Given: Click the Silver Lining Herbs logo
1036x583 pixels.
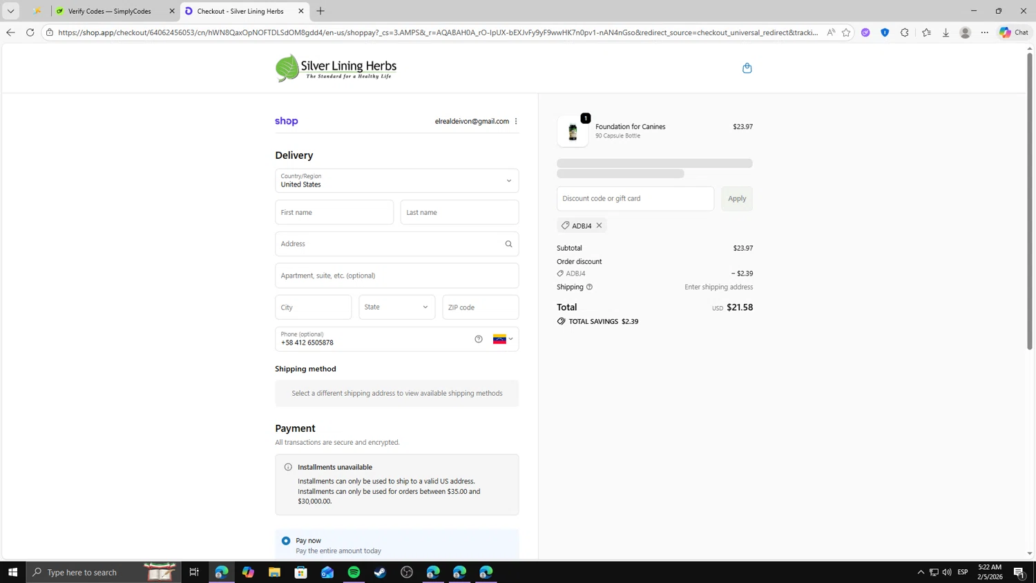Looking at the screenshot, I should [336, 68].
